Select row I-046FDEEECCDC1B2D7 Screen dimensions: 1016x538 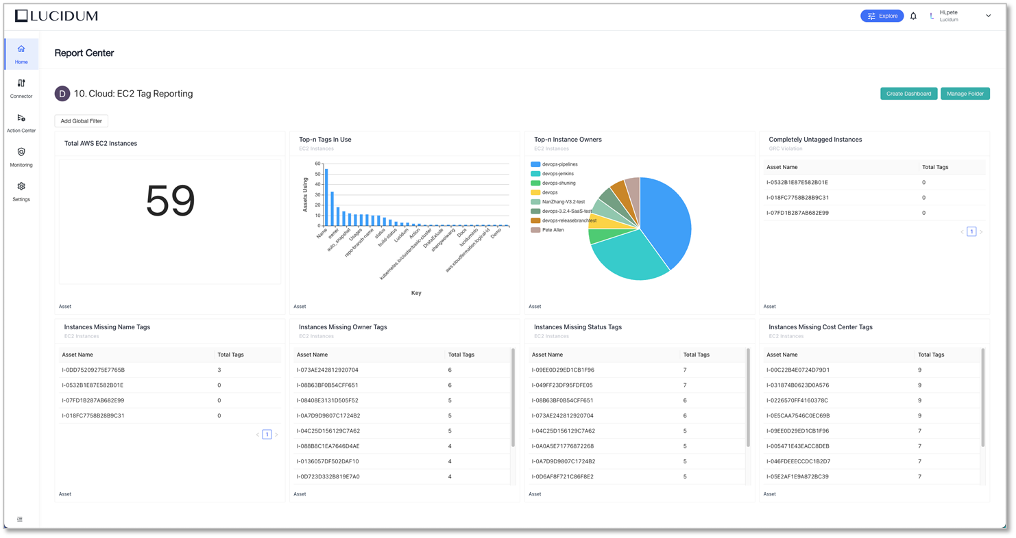(x=872, y=461)
